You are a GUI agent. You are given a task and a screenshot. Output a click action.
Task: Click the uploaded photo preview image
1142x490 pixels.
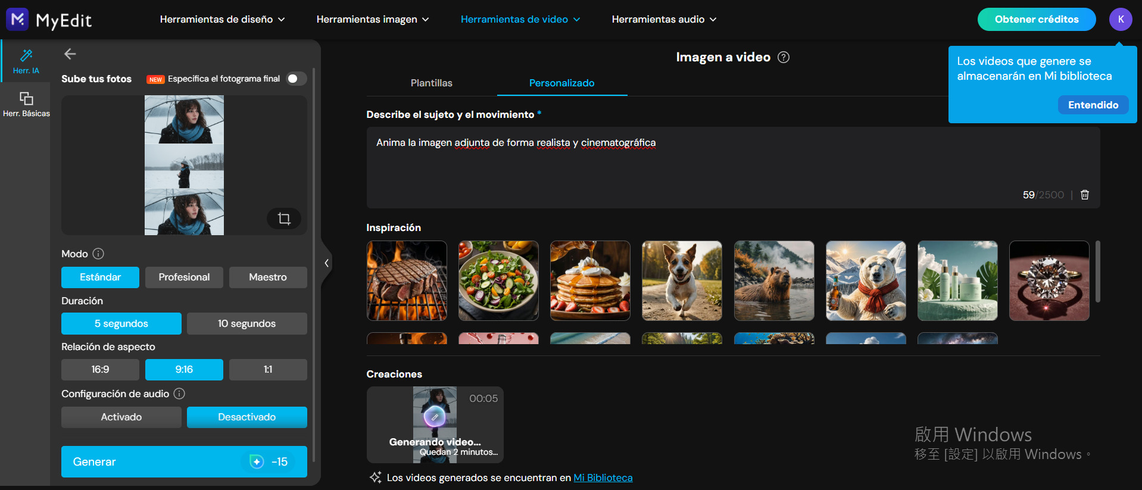coord(184,165)
